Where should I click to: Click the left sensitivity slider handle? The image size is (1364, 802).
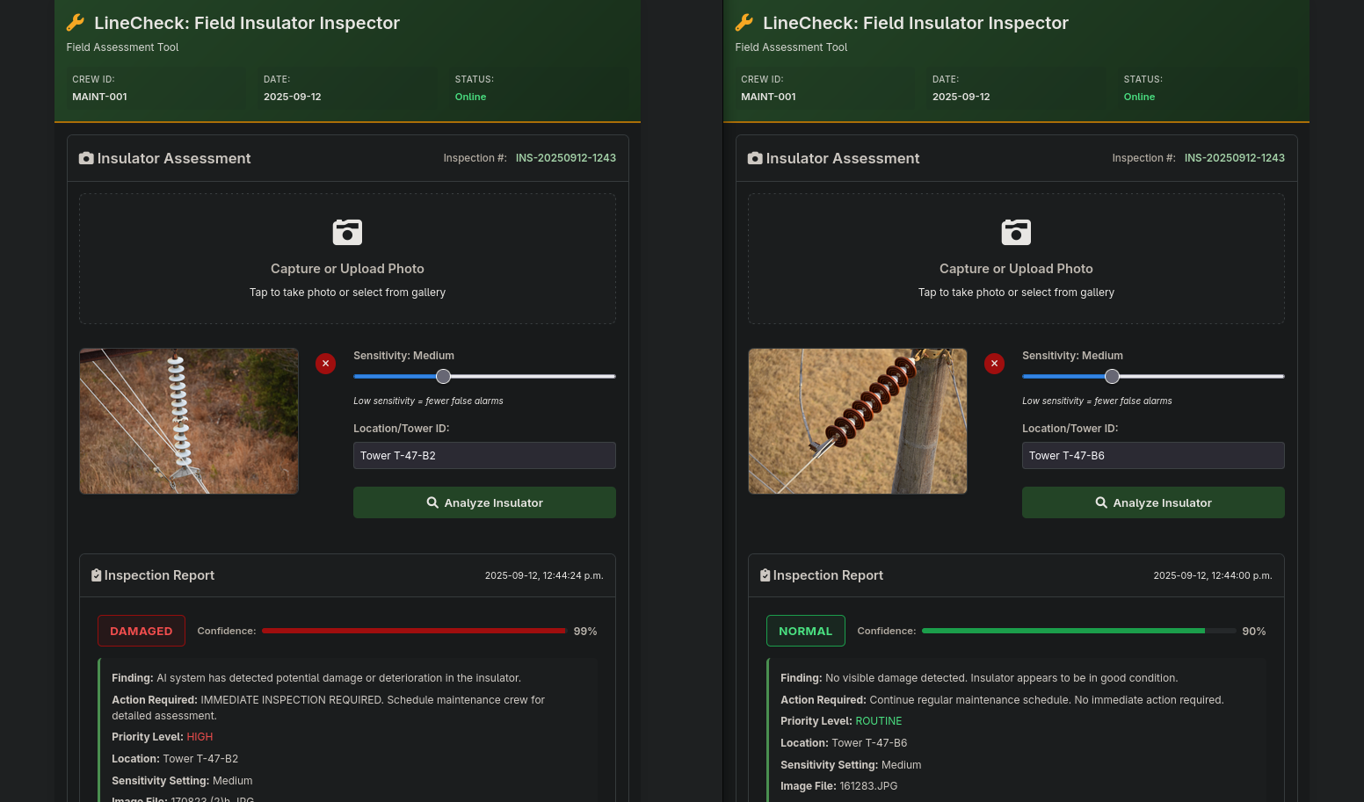click(x=444, y=376)
